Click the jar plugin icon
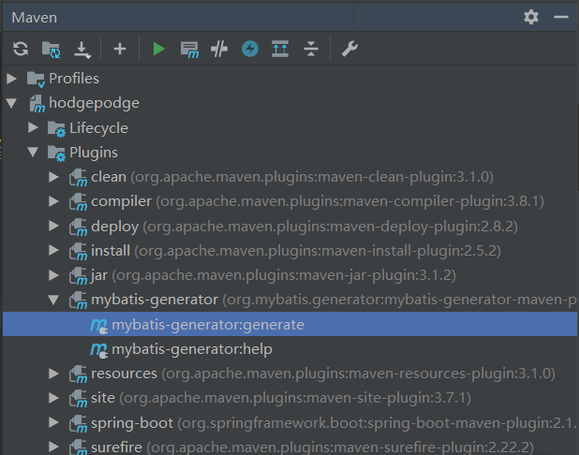The width and height of the screenshot is (579, 455). tap(78, 276)
